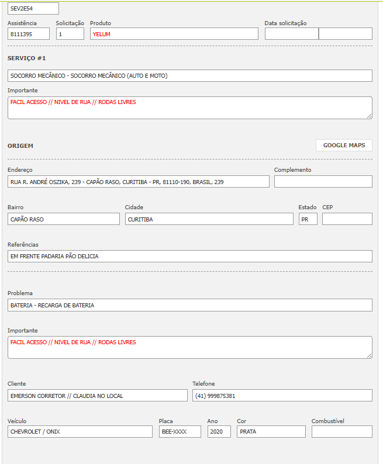This screenshot has width=383, height=464.
Task: Click the second Data solicitação time field
Action: [x=345, y=34]
